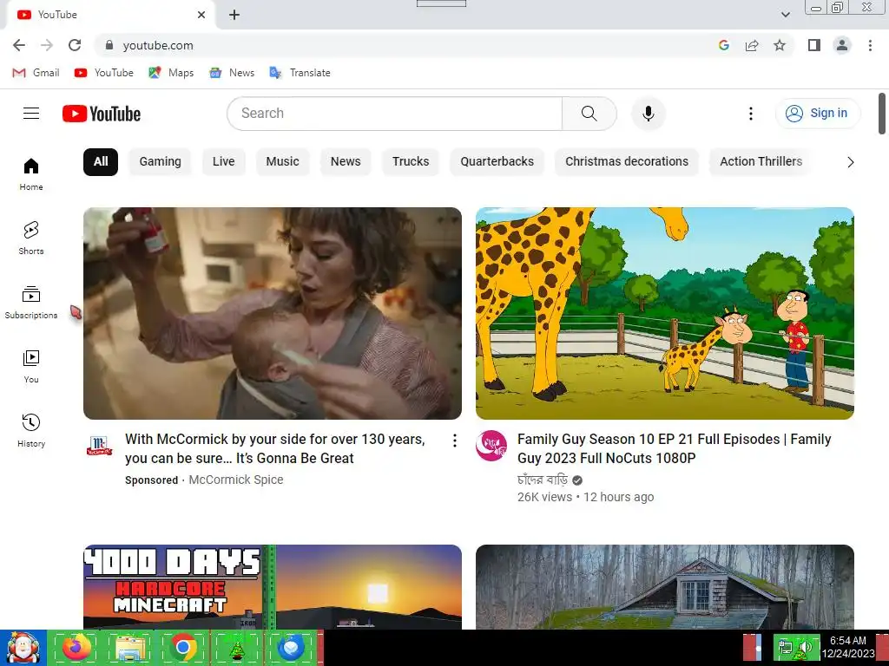Start voice search with the microphone icon
This screenshot has height=666, width=889.
pyautogui.click(x=648, y=114)
